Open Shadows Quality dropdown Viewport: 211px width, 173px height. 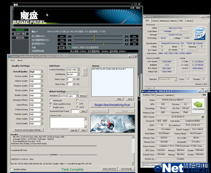coord(42,86)
